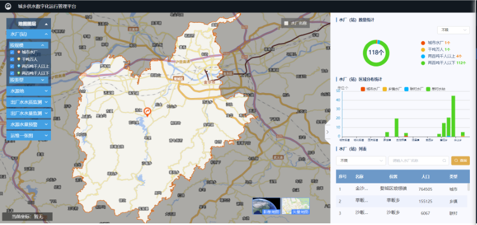
Task: Open the 不限 dropdown in 水厂列表 filter
Action: (361, 161)
